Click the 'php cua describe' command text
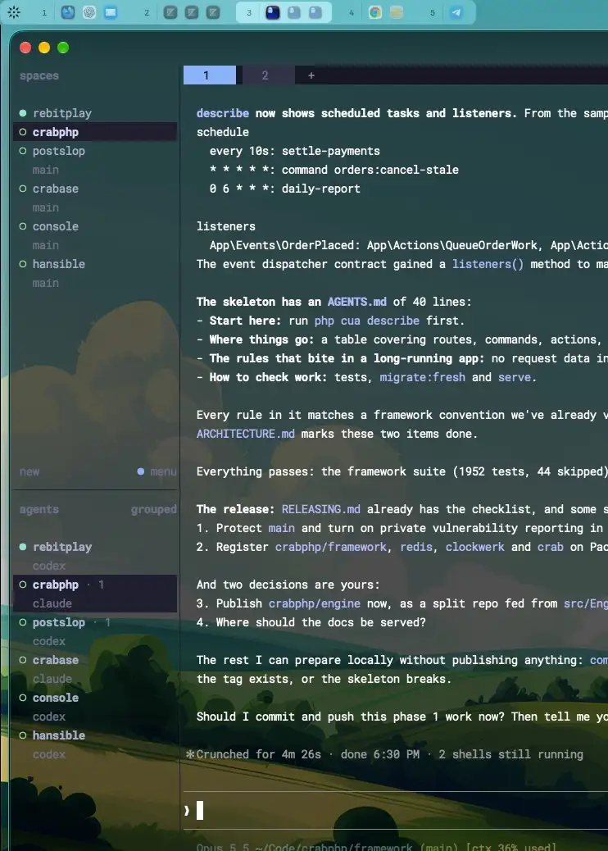 366,321
